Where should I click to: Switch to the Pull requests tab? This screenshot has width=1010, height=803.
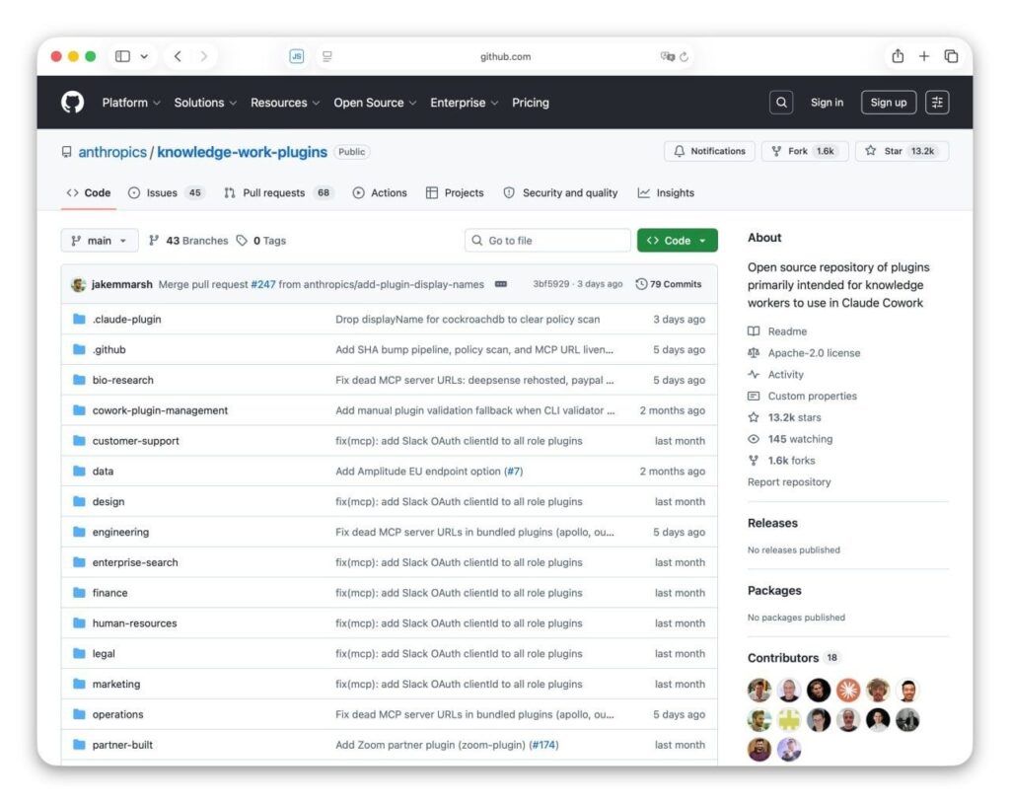pos(278,192)
